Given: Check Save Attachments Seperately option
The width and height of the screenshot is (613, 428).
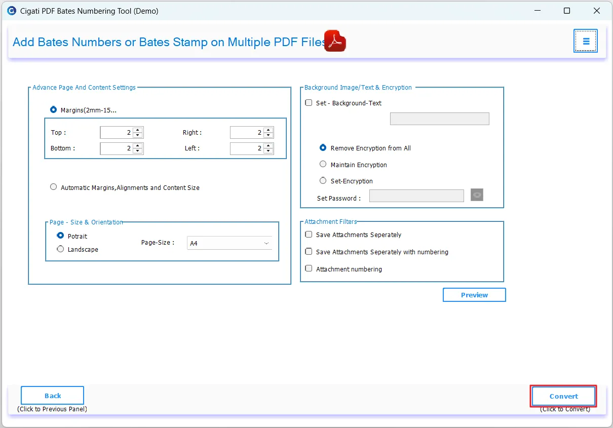Looking at the screenshot, I should tap(309, 235).
